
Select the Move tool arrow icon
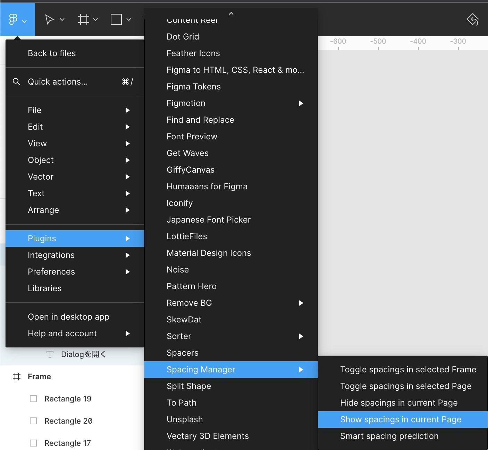pyautogui.click(x=50, y=19)
